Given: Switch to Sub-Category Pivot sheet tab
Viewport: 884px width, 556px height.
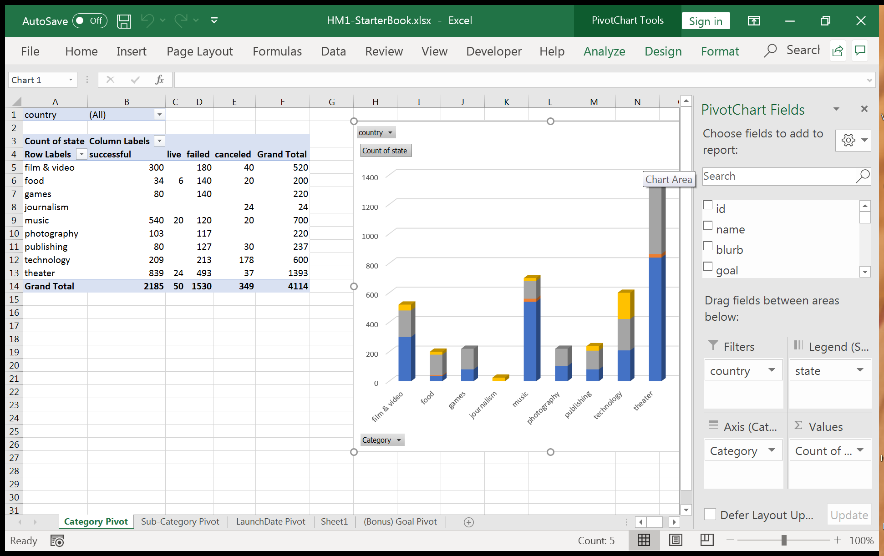Looking at the screenshot, I should (180, 521).
